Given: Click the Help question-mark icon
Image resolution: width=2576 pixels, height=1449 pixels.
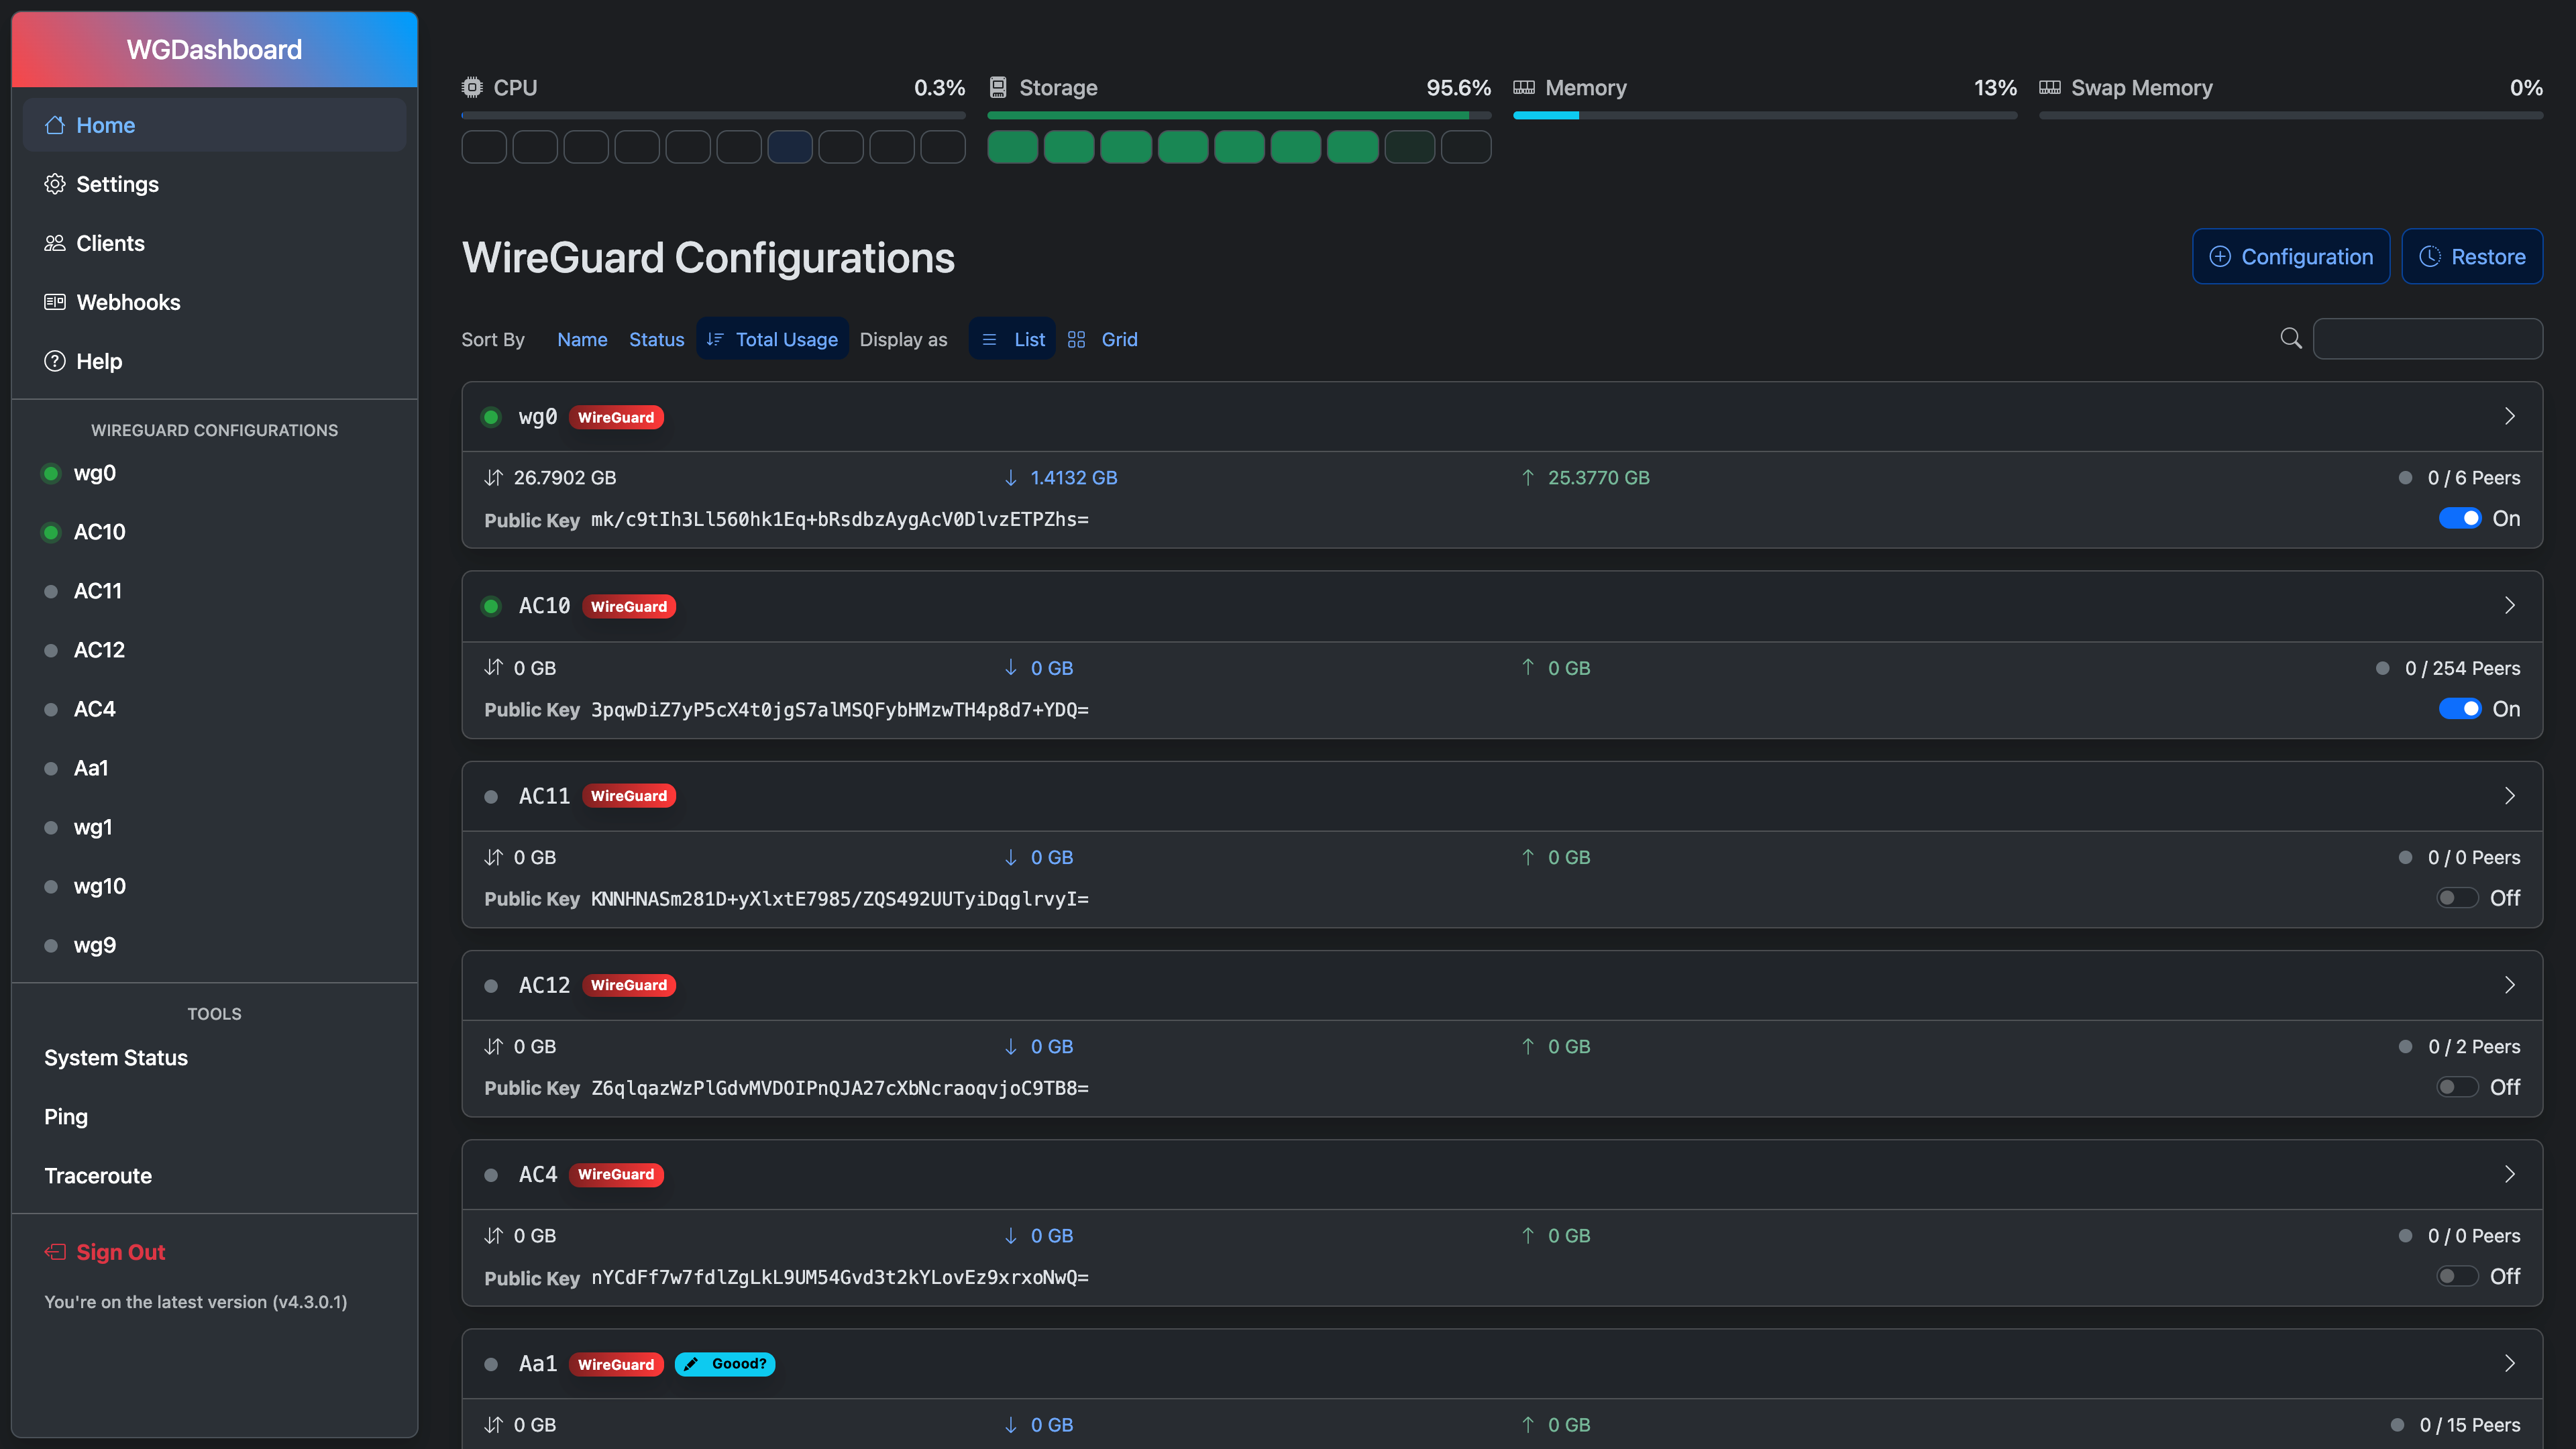Looking at the screenshot, I should [x=55, y=361].
